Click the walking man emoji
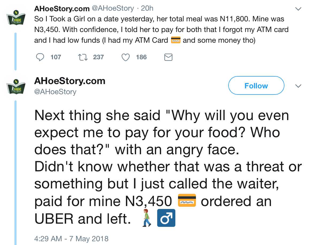The image size is (309, 245). coord(145,218)
